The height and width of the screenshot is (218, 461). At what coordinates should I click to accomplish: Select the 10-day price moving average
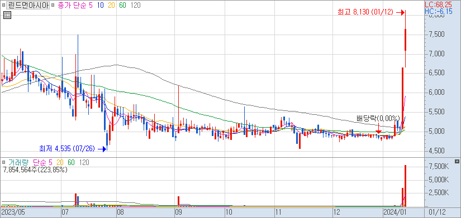tap(100, 5)
